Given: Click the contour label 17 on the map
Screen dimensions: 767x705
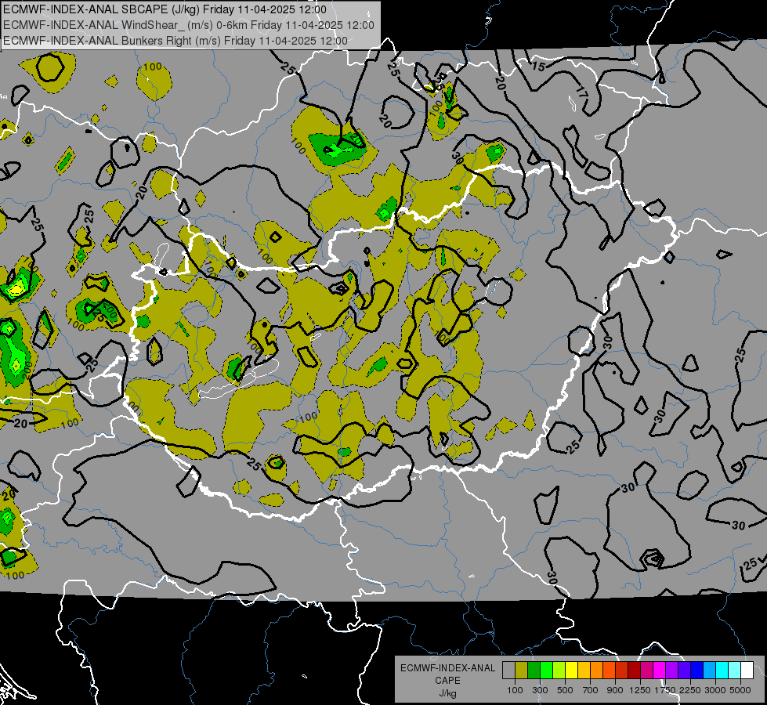Looking at the screenshot, I should (581, 92).
